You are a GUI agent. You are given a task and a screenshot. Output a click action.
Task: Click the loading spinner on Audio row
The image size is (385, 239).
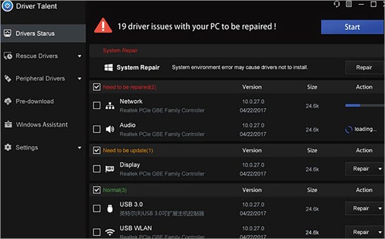(x=348, y=129)
